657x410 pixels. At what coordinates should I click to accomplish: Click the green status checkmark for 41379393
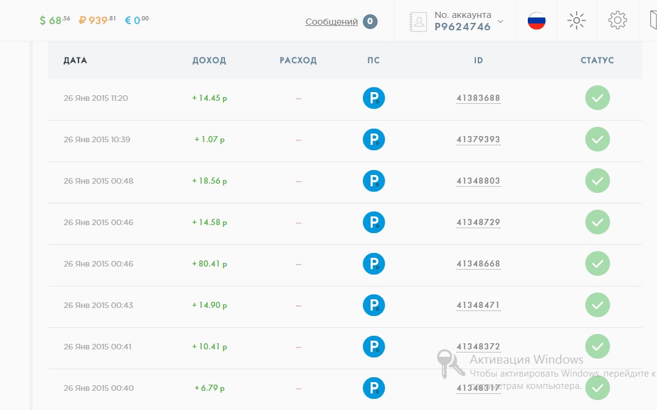598,139
